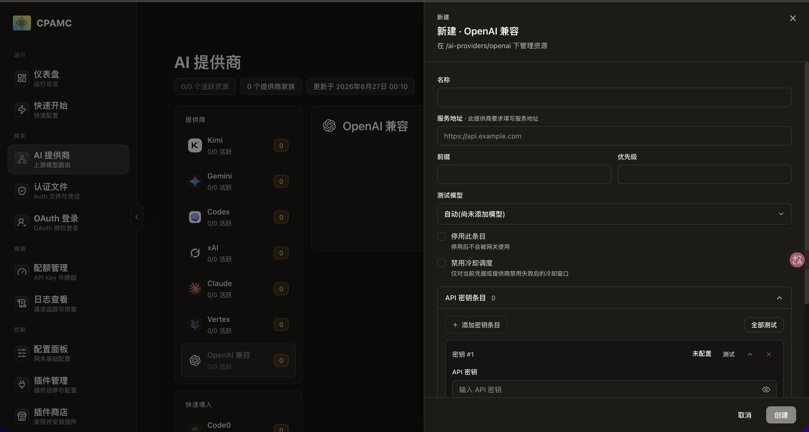The image size is (809, 432).
Task: Click the 快速开始 lightning icon
Action: pyautogui.click(x=22, y=110)
